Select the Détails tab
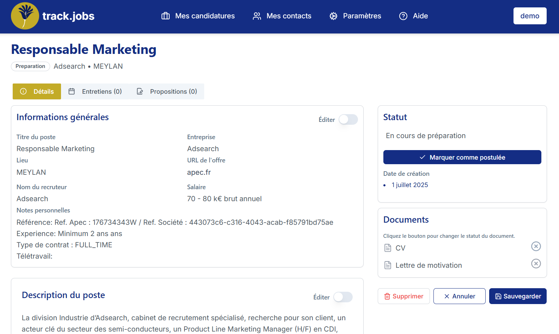This screenshot has width=559, height=334. 37,91
